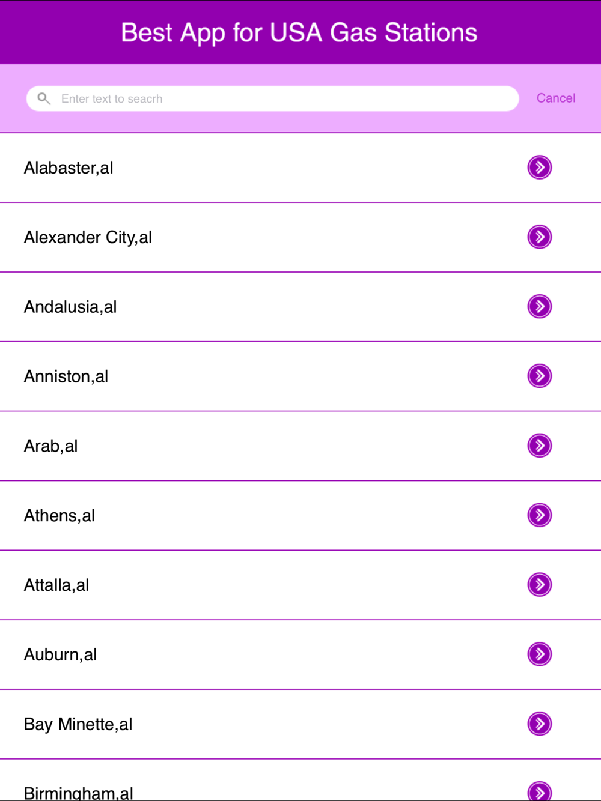Viewport: 601px width, 801px height.
Task: Select the Andalusia,al city row
Action: click(300, 307)
